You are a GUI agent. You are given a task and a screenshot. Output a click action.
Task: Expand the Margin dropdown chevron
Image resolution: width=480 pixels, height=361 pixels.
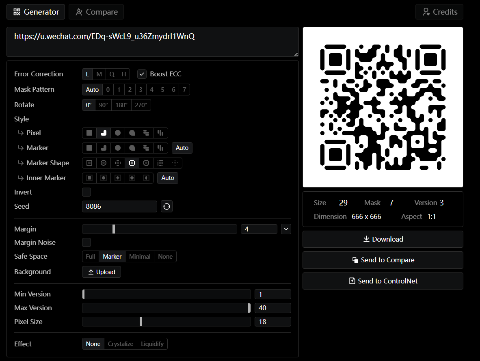[x=286, y=229]
